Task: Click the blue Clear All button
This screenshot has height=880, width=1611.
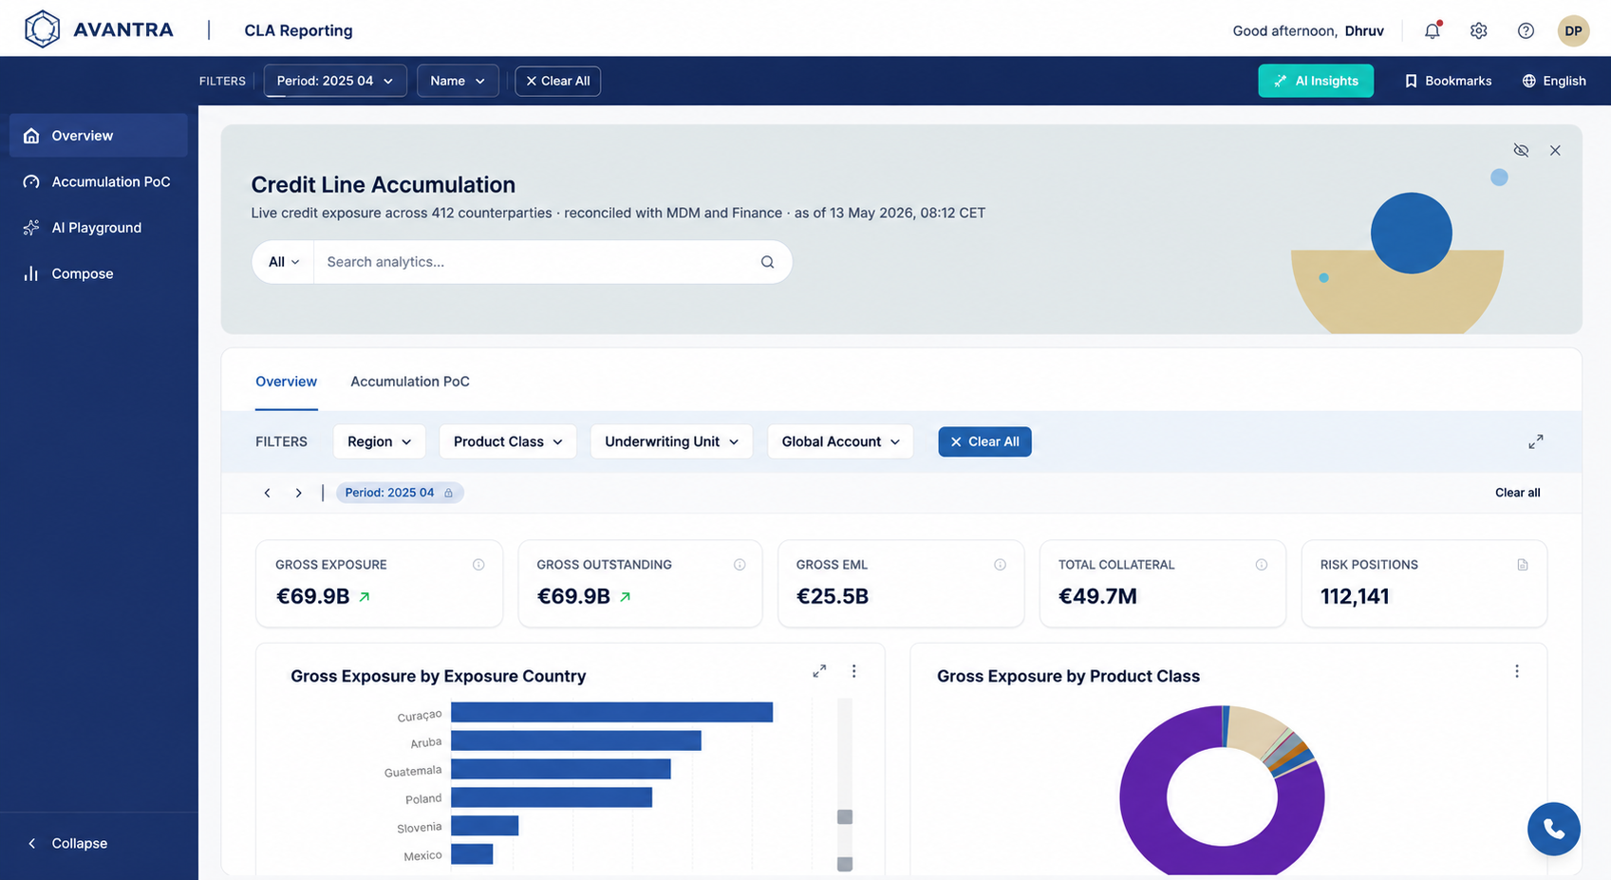Action: click(x=984, y=441)
